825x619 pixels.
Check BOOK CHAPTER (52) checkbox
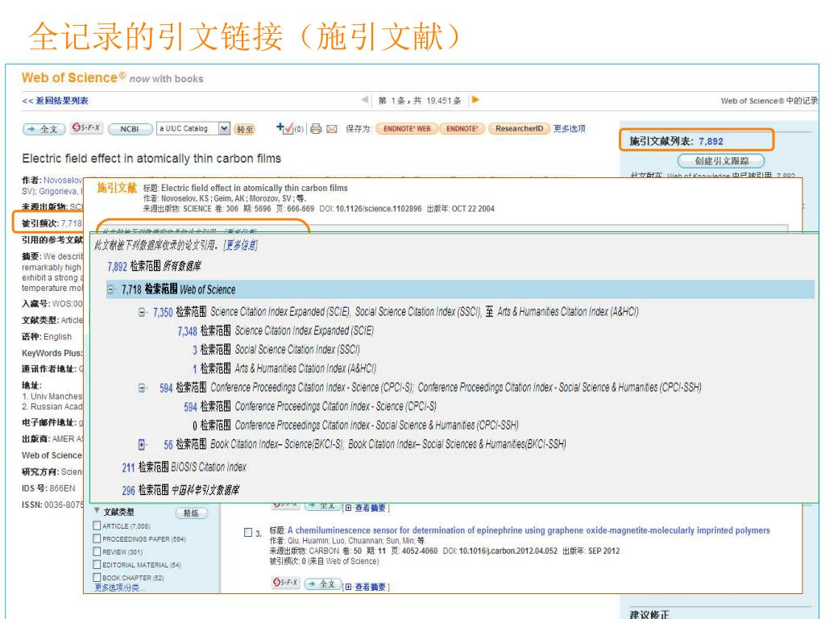[97, 577]
